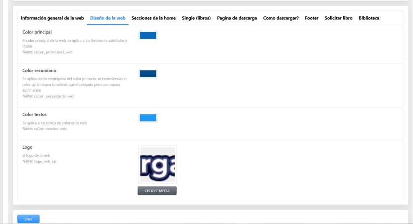Click the Color textos field label
This screenshot has width=413, height=224.
[x=35, y=115]
